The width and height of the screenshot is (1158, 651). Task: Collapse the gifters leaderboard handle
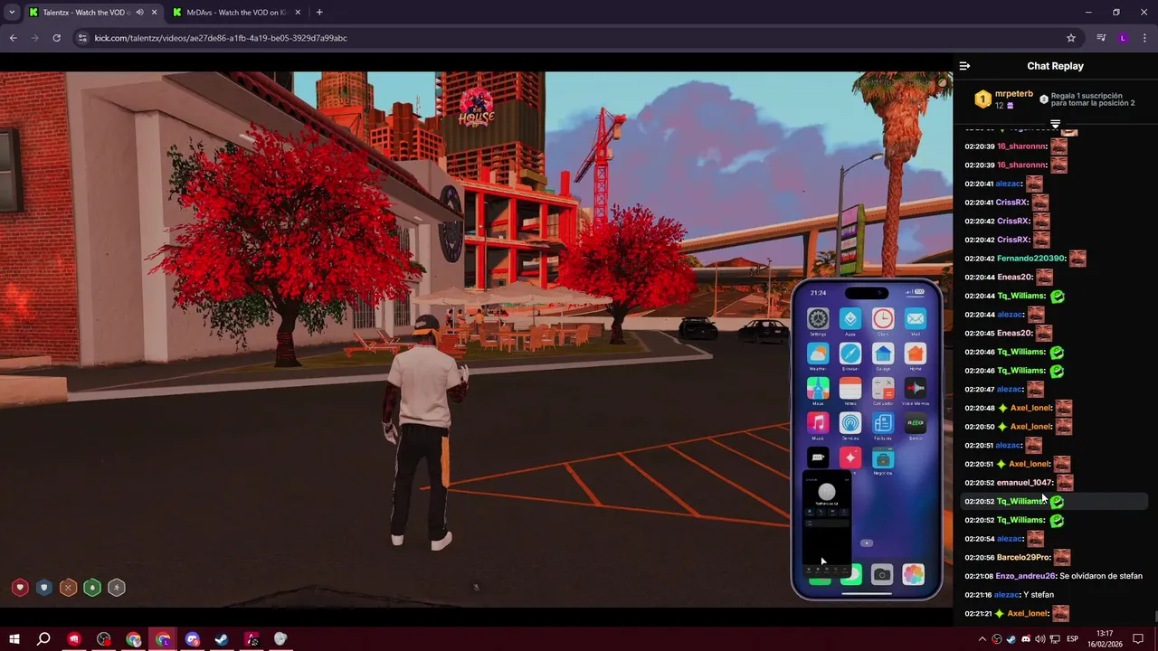click(1055, 124)
